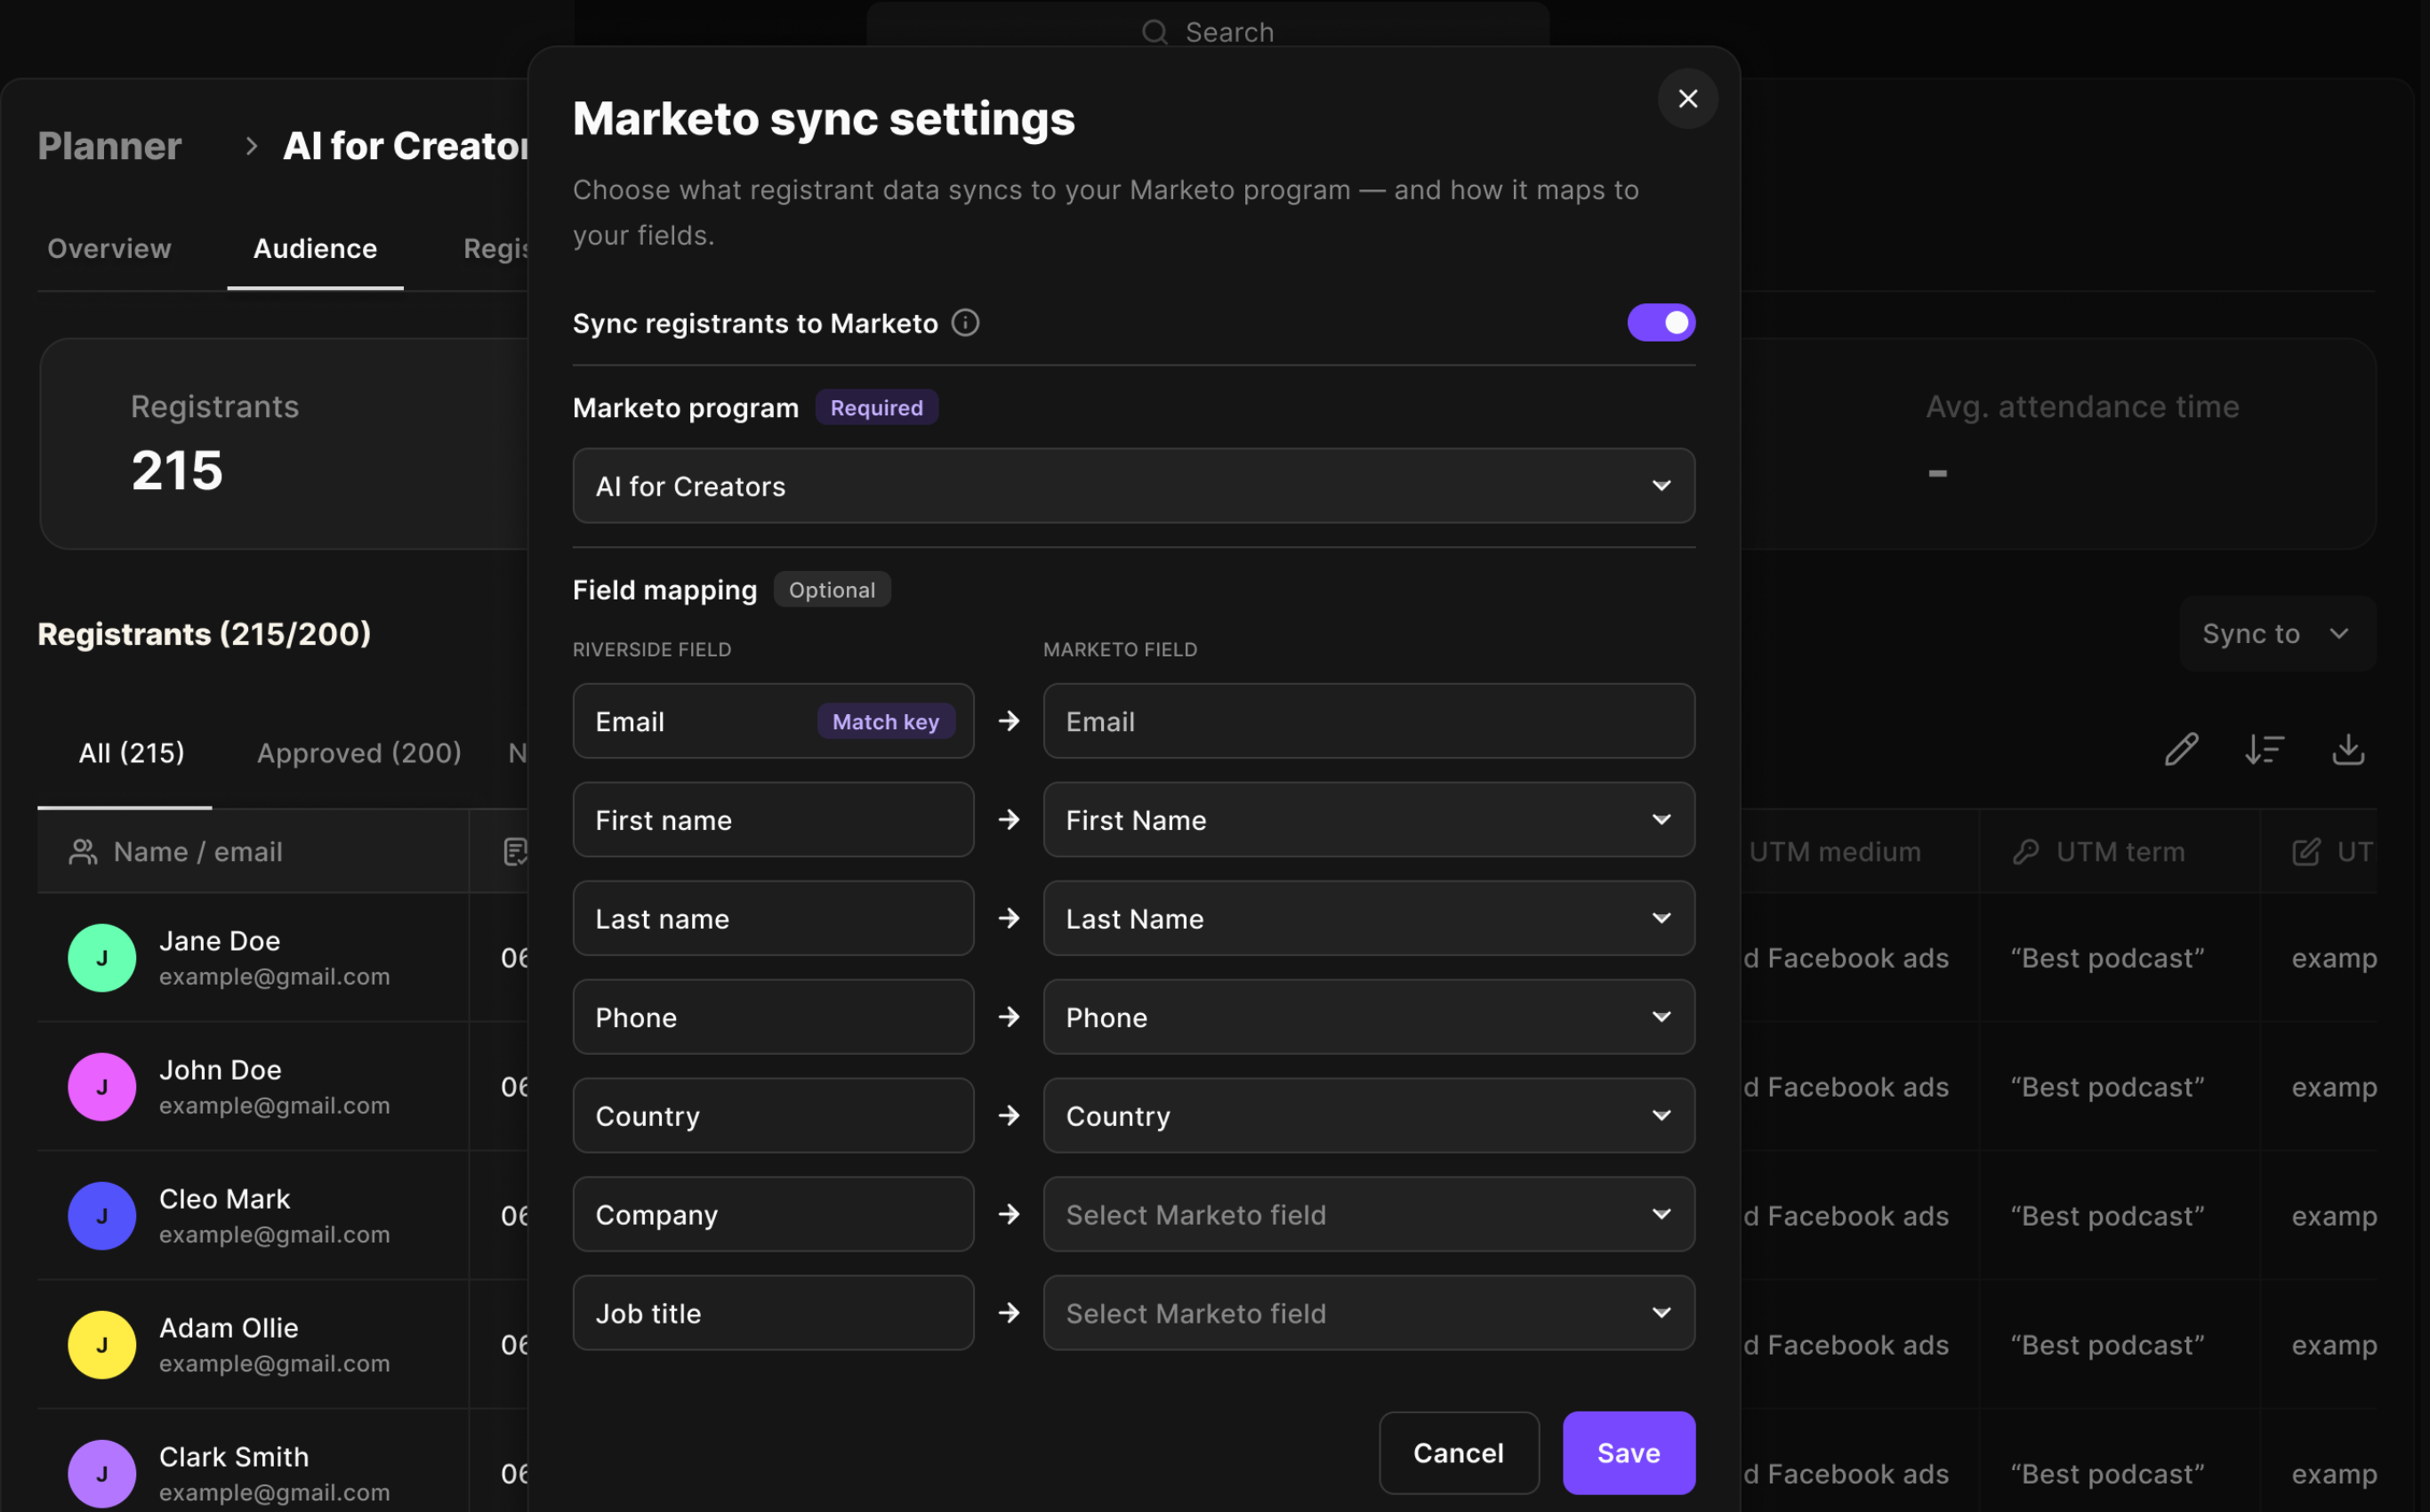The width and height of the screenshot is (2430, 1512).
Task: Click the Avg. attendance time label
Action: (x=2082, y=407)
